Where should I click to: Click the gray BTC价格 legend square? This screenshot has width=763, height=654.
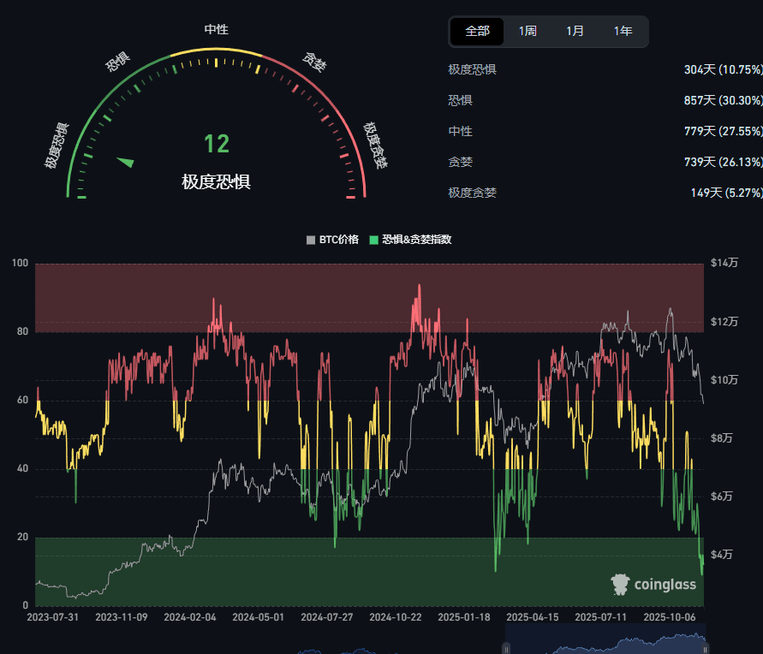tap(311, 240)
